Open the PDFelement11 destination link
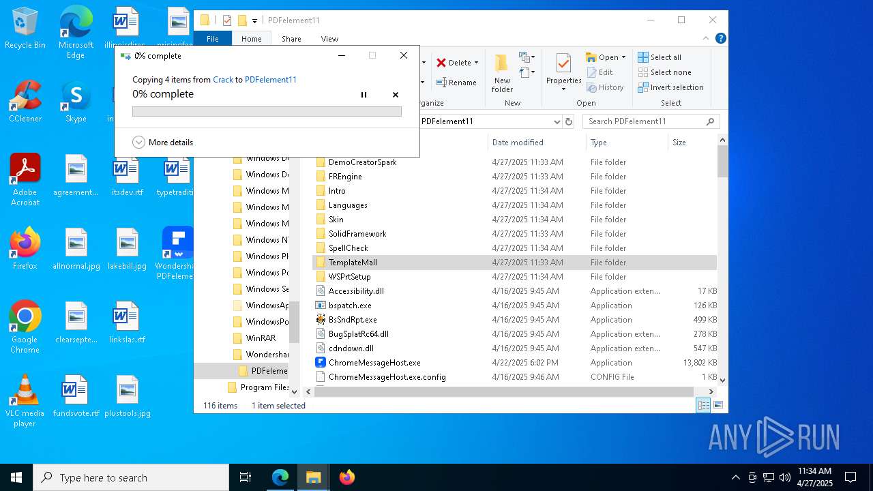 pos(271,80)
